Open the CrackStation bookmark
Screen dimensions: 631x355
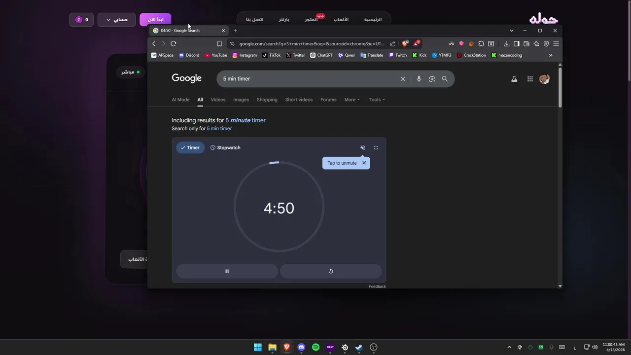pos(471,55)
